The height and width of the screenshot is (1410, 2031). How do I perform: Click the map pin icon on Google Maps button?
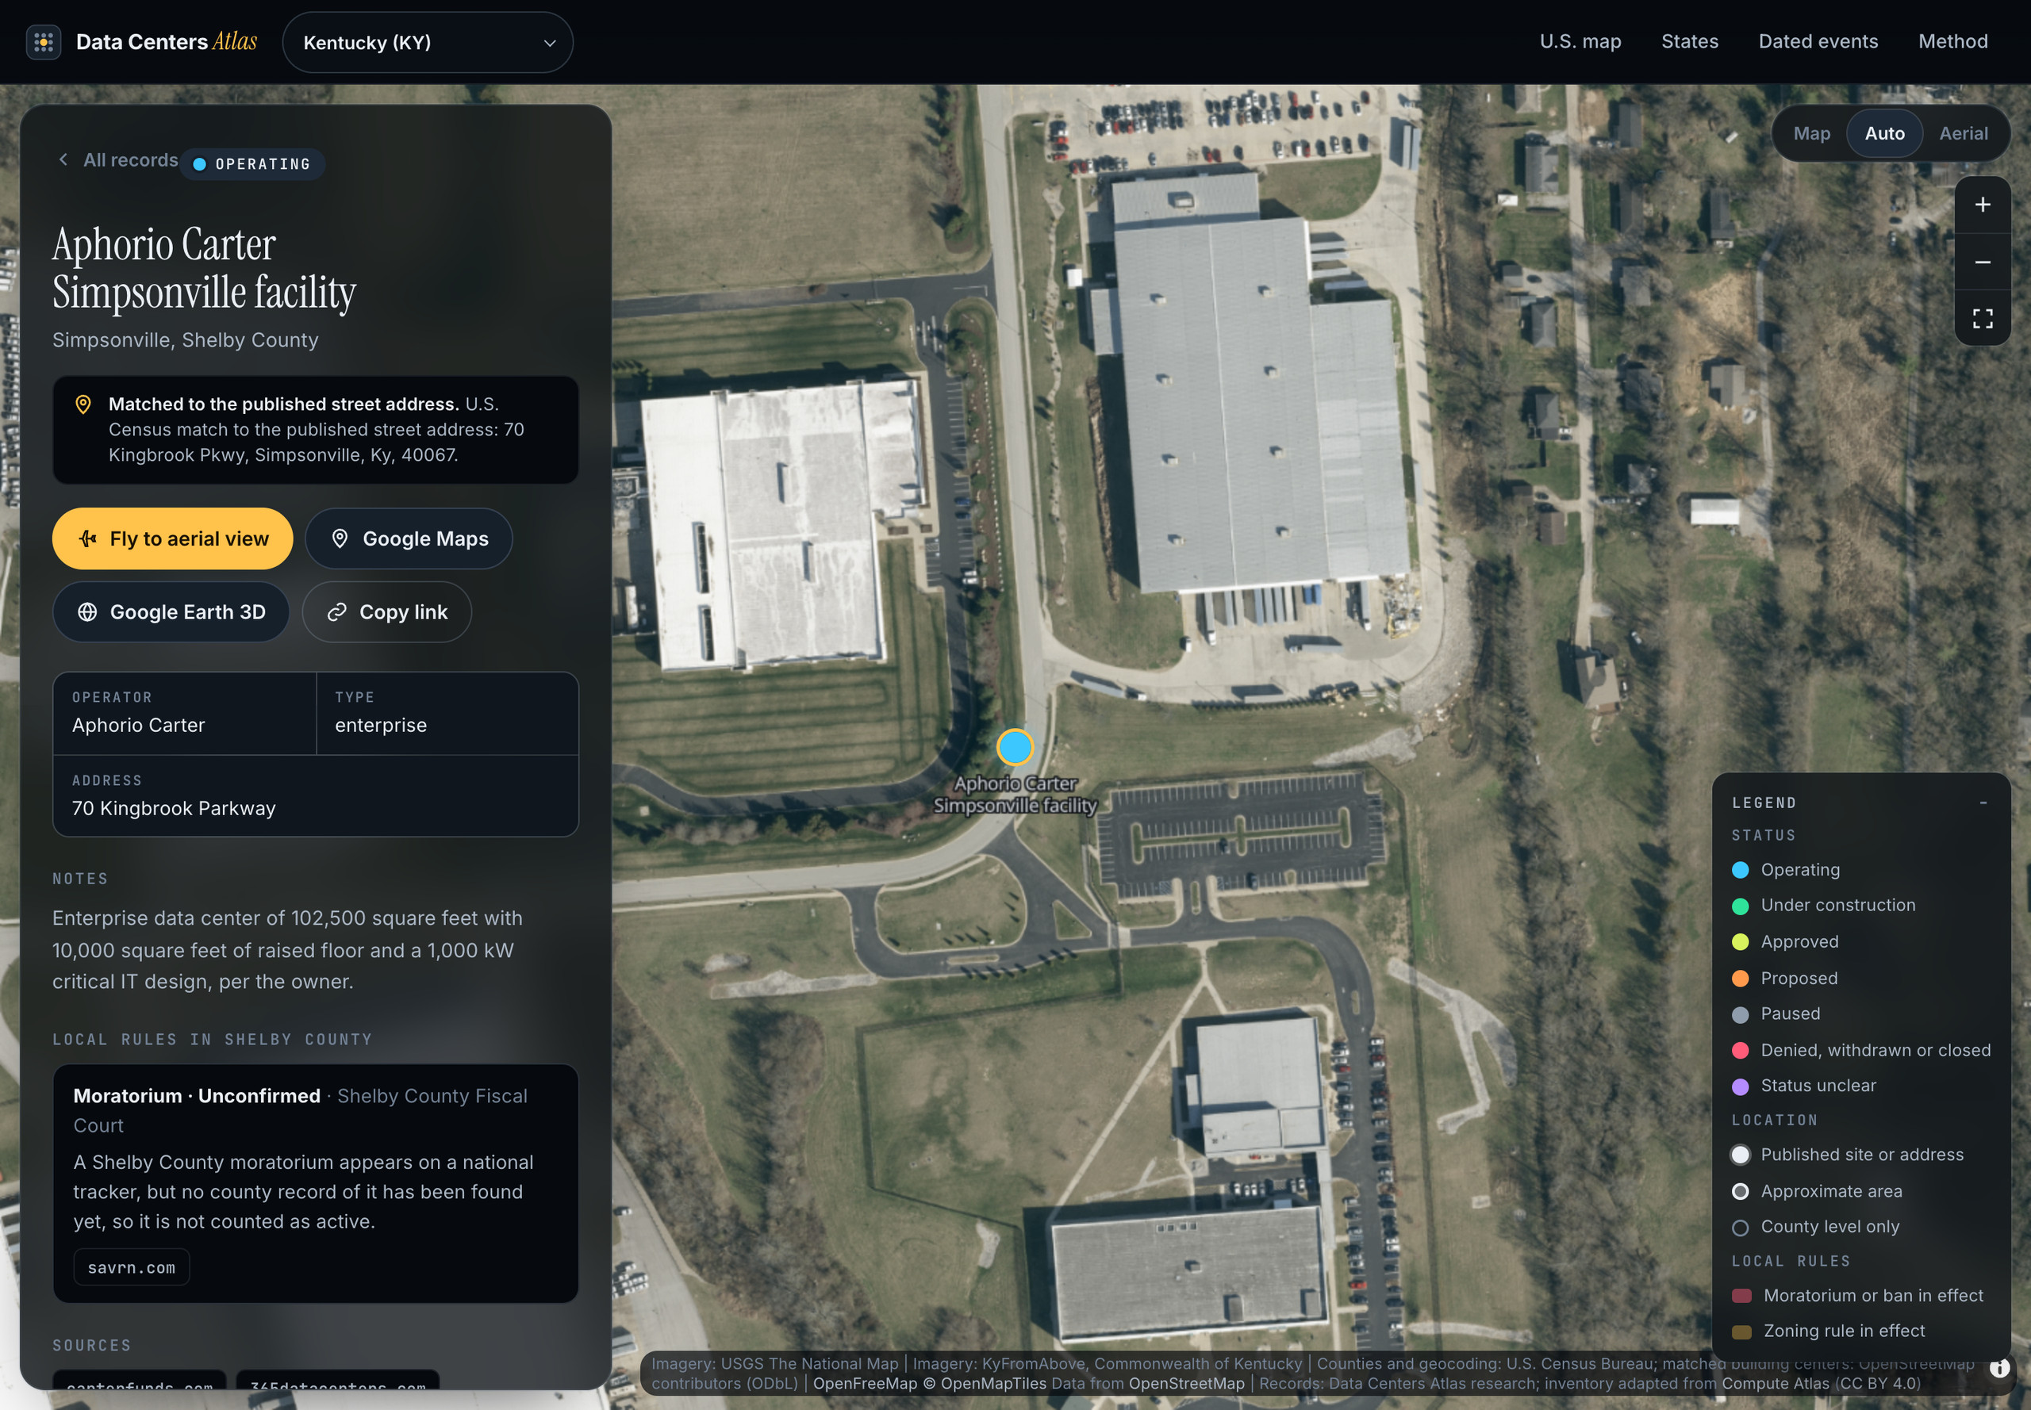[x=340, y=539]
